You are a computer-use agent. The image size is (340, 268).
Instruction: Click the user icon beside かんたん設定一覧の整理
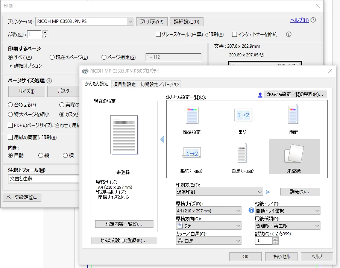pos(260,95)
